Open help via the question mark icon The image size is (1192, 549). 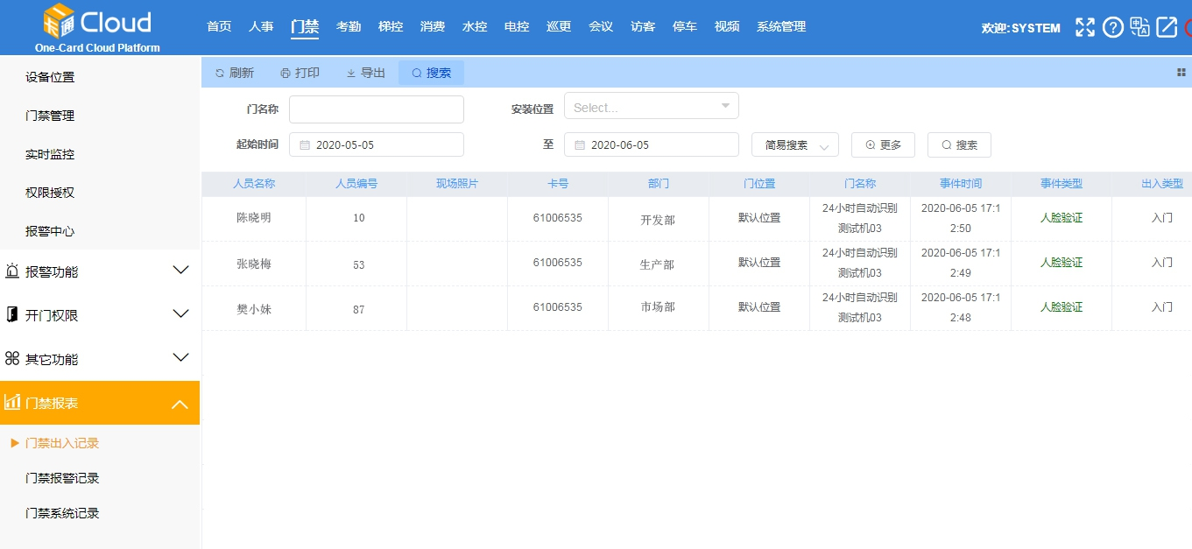coord(1112,27)
